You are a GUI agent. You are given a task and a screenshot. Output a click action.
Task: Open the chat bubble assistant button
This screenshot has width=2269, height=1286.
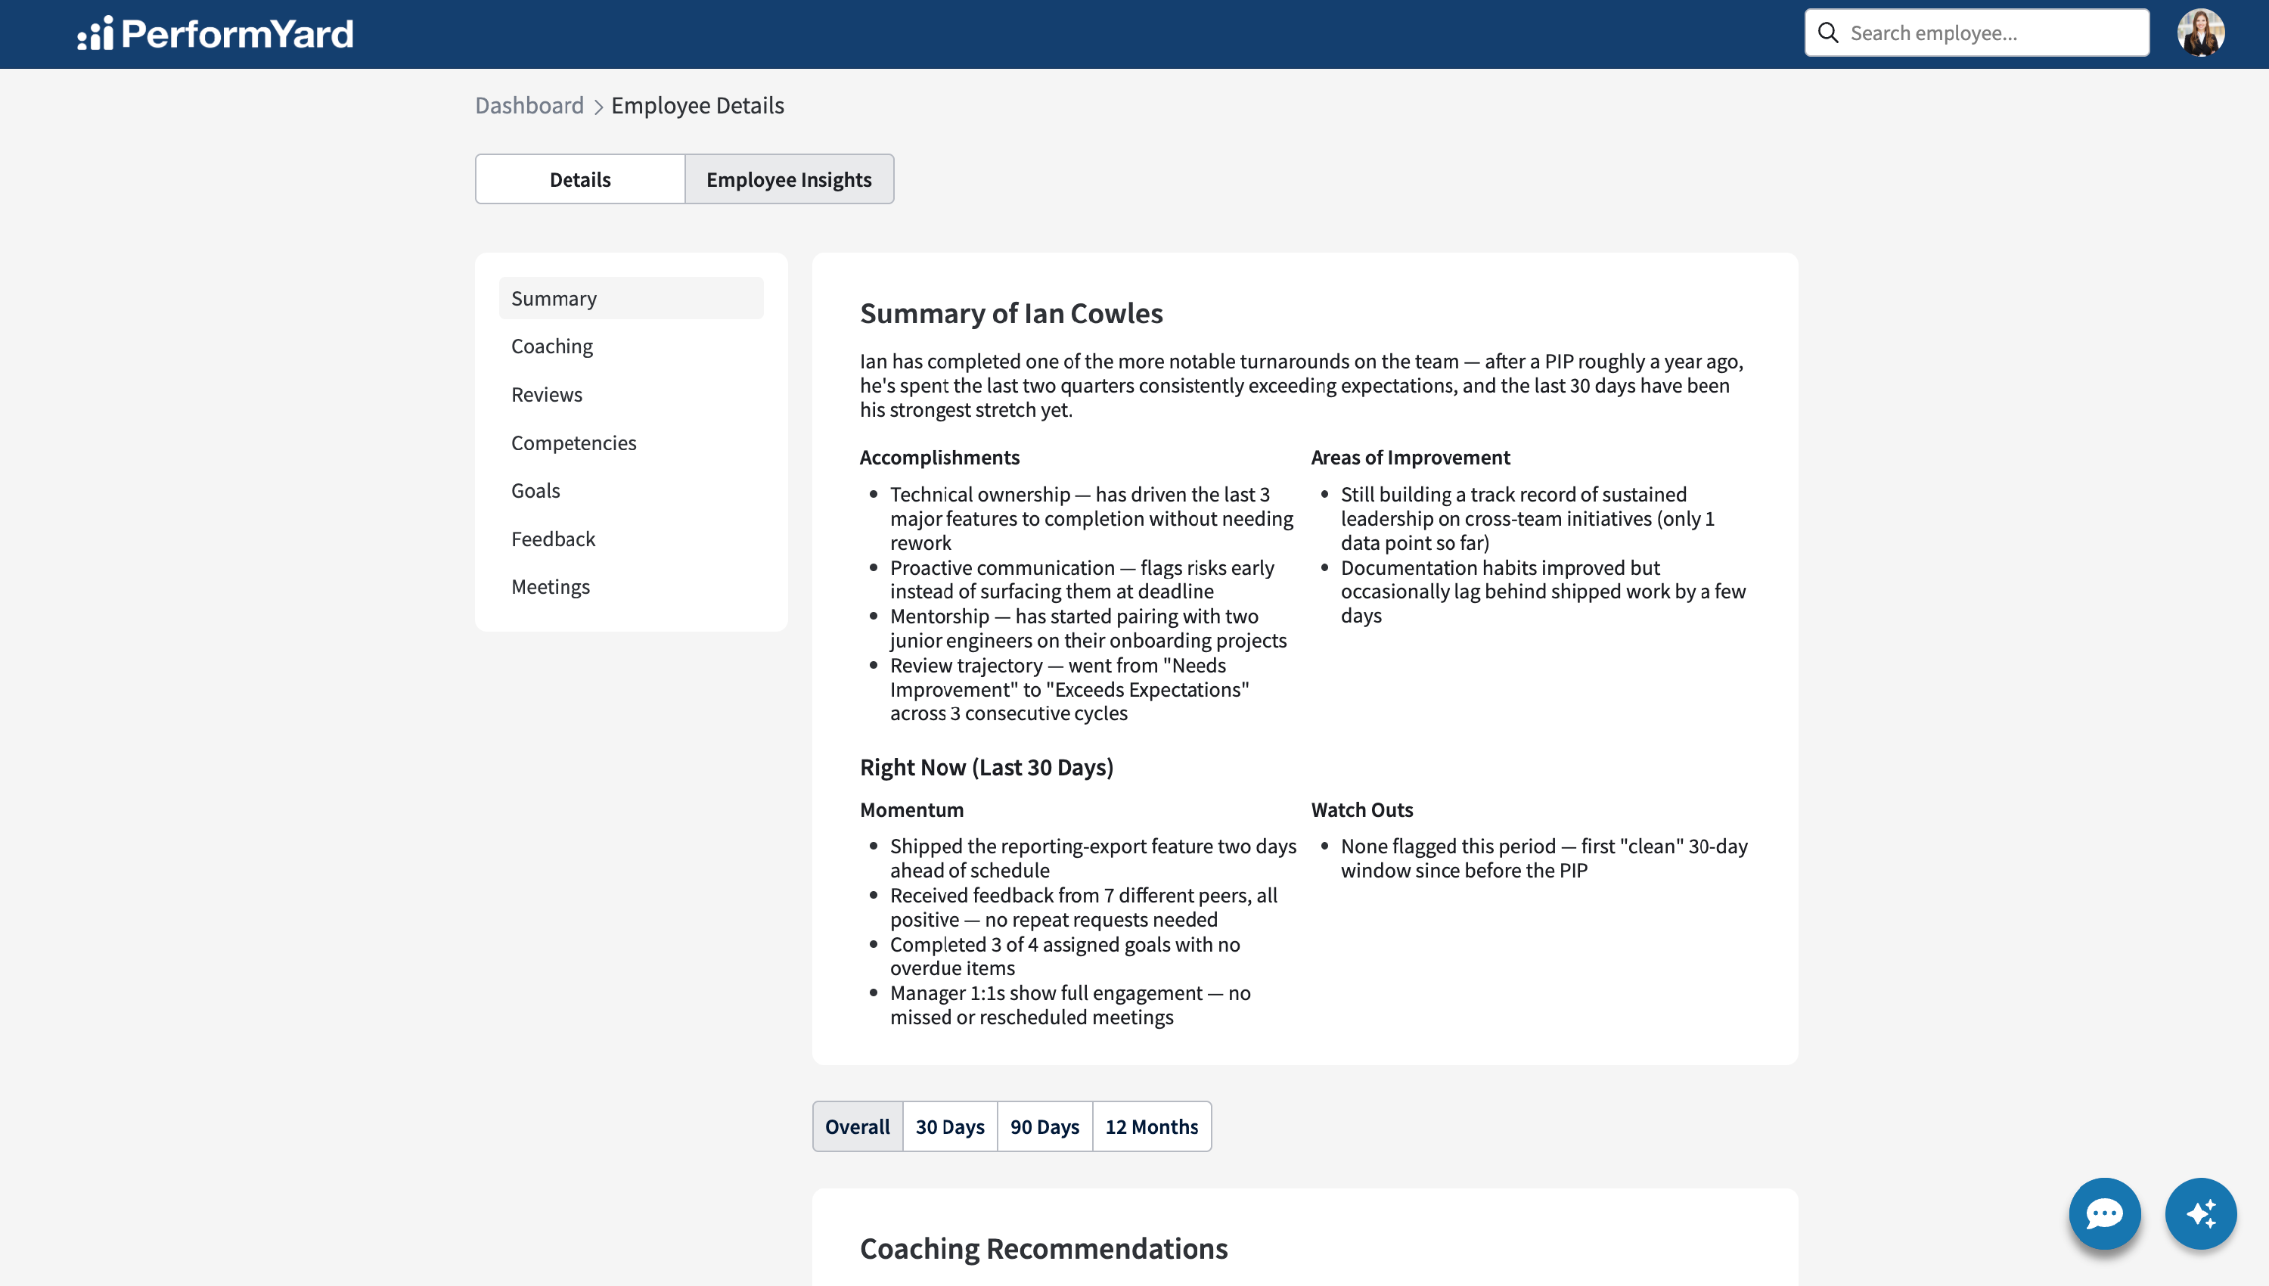(x=2104, y=1213)
